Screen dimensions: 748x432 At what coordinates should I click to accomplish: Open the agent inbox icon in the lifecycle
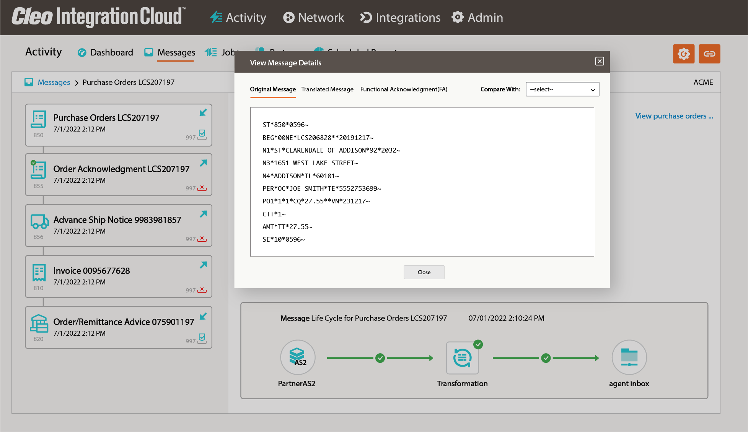(629, 357)
